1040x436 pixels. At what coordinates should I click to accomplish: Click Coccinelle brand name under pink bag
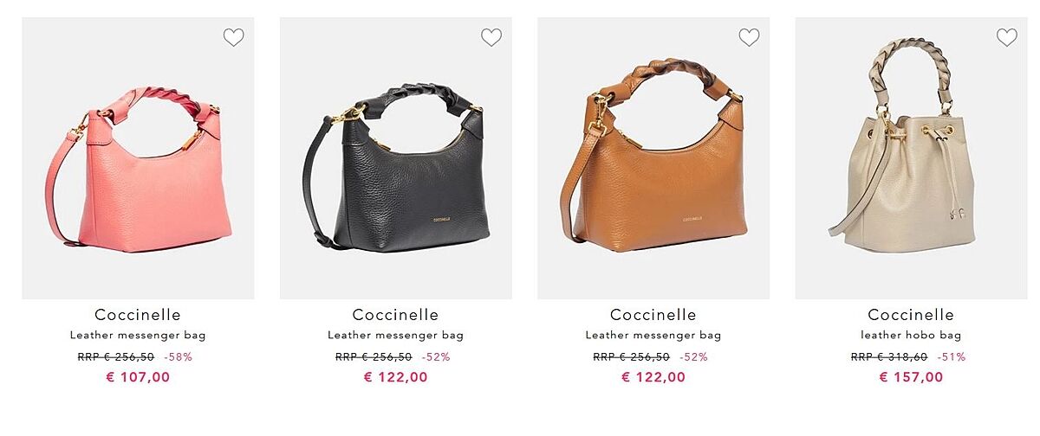pos(138,315)
